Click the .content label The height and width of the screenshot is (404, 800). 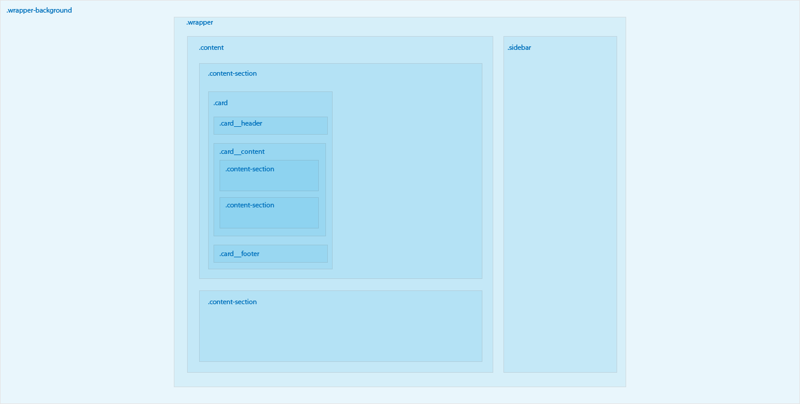pyautogui.click(x=211, y=47)
